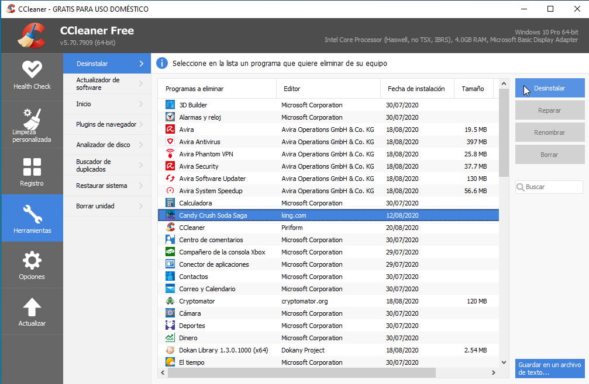Click the blue Desinstalar button
The image size is (589, 384).
click(550, 88)
